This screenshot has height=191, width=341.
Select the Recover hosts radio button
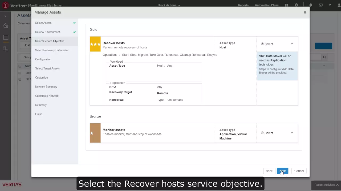click(262, 44)
